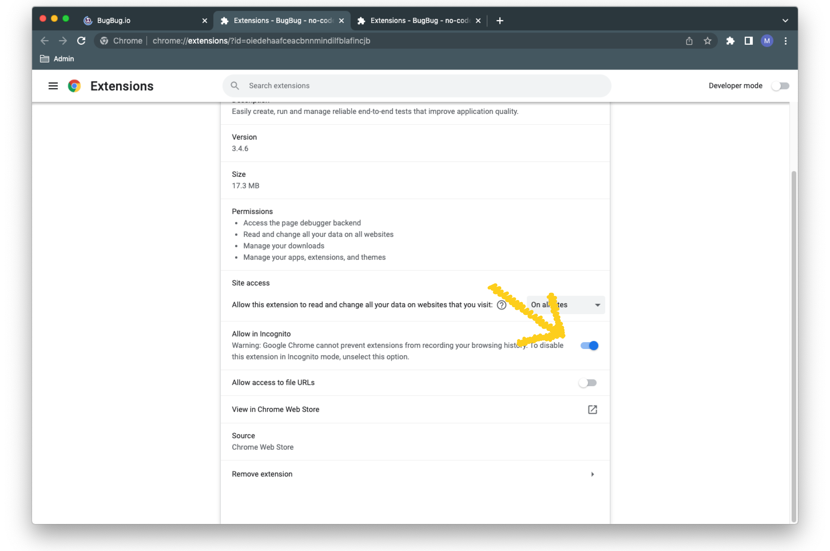Viewport: 830px width, 551px height.
Task: Toggle Developer mode switch
Action: (x=780, y=86)
